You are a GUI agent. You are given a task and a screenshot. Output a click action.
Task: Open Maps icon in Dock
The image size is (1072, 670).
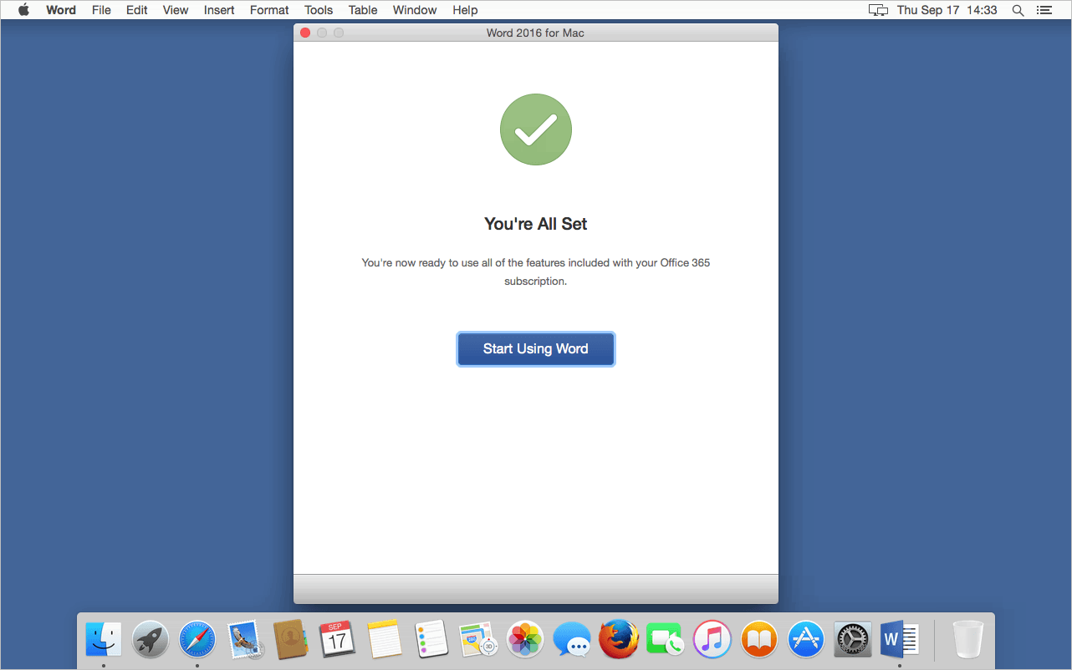(479, 640)
